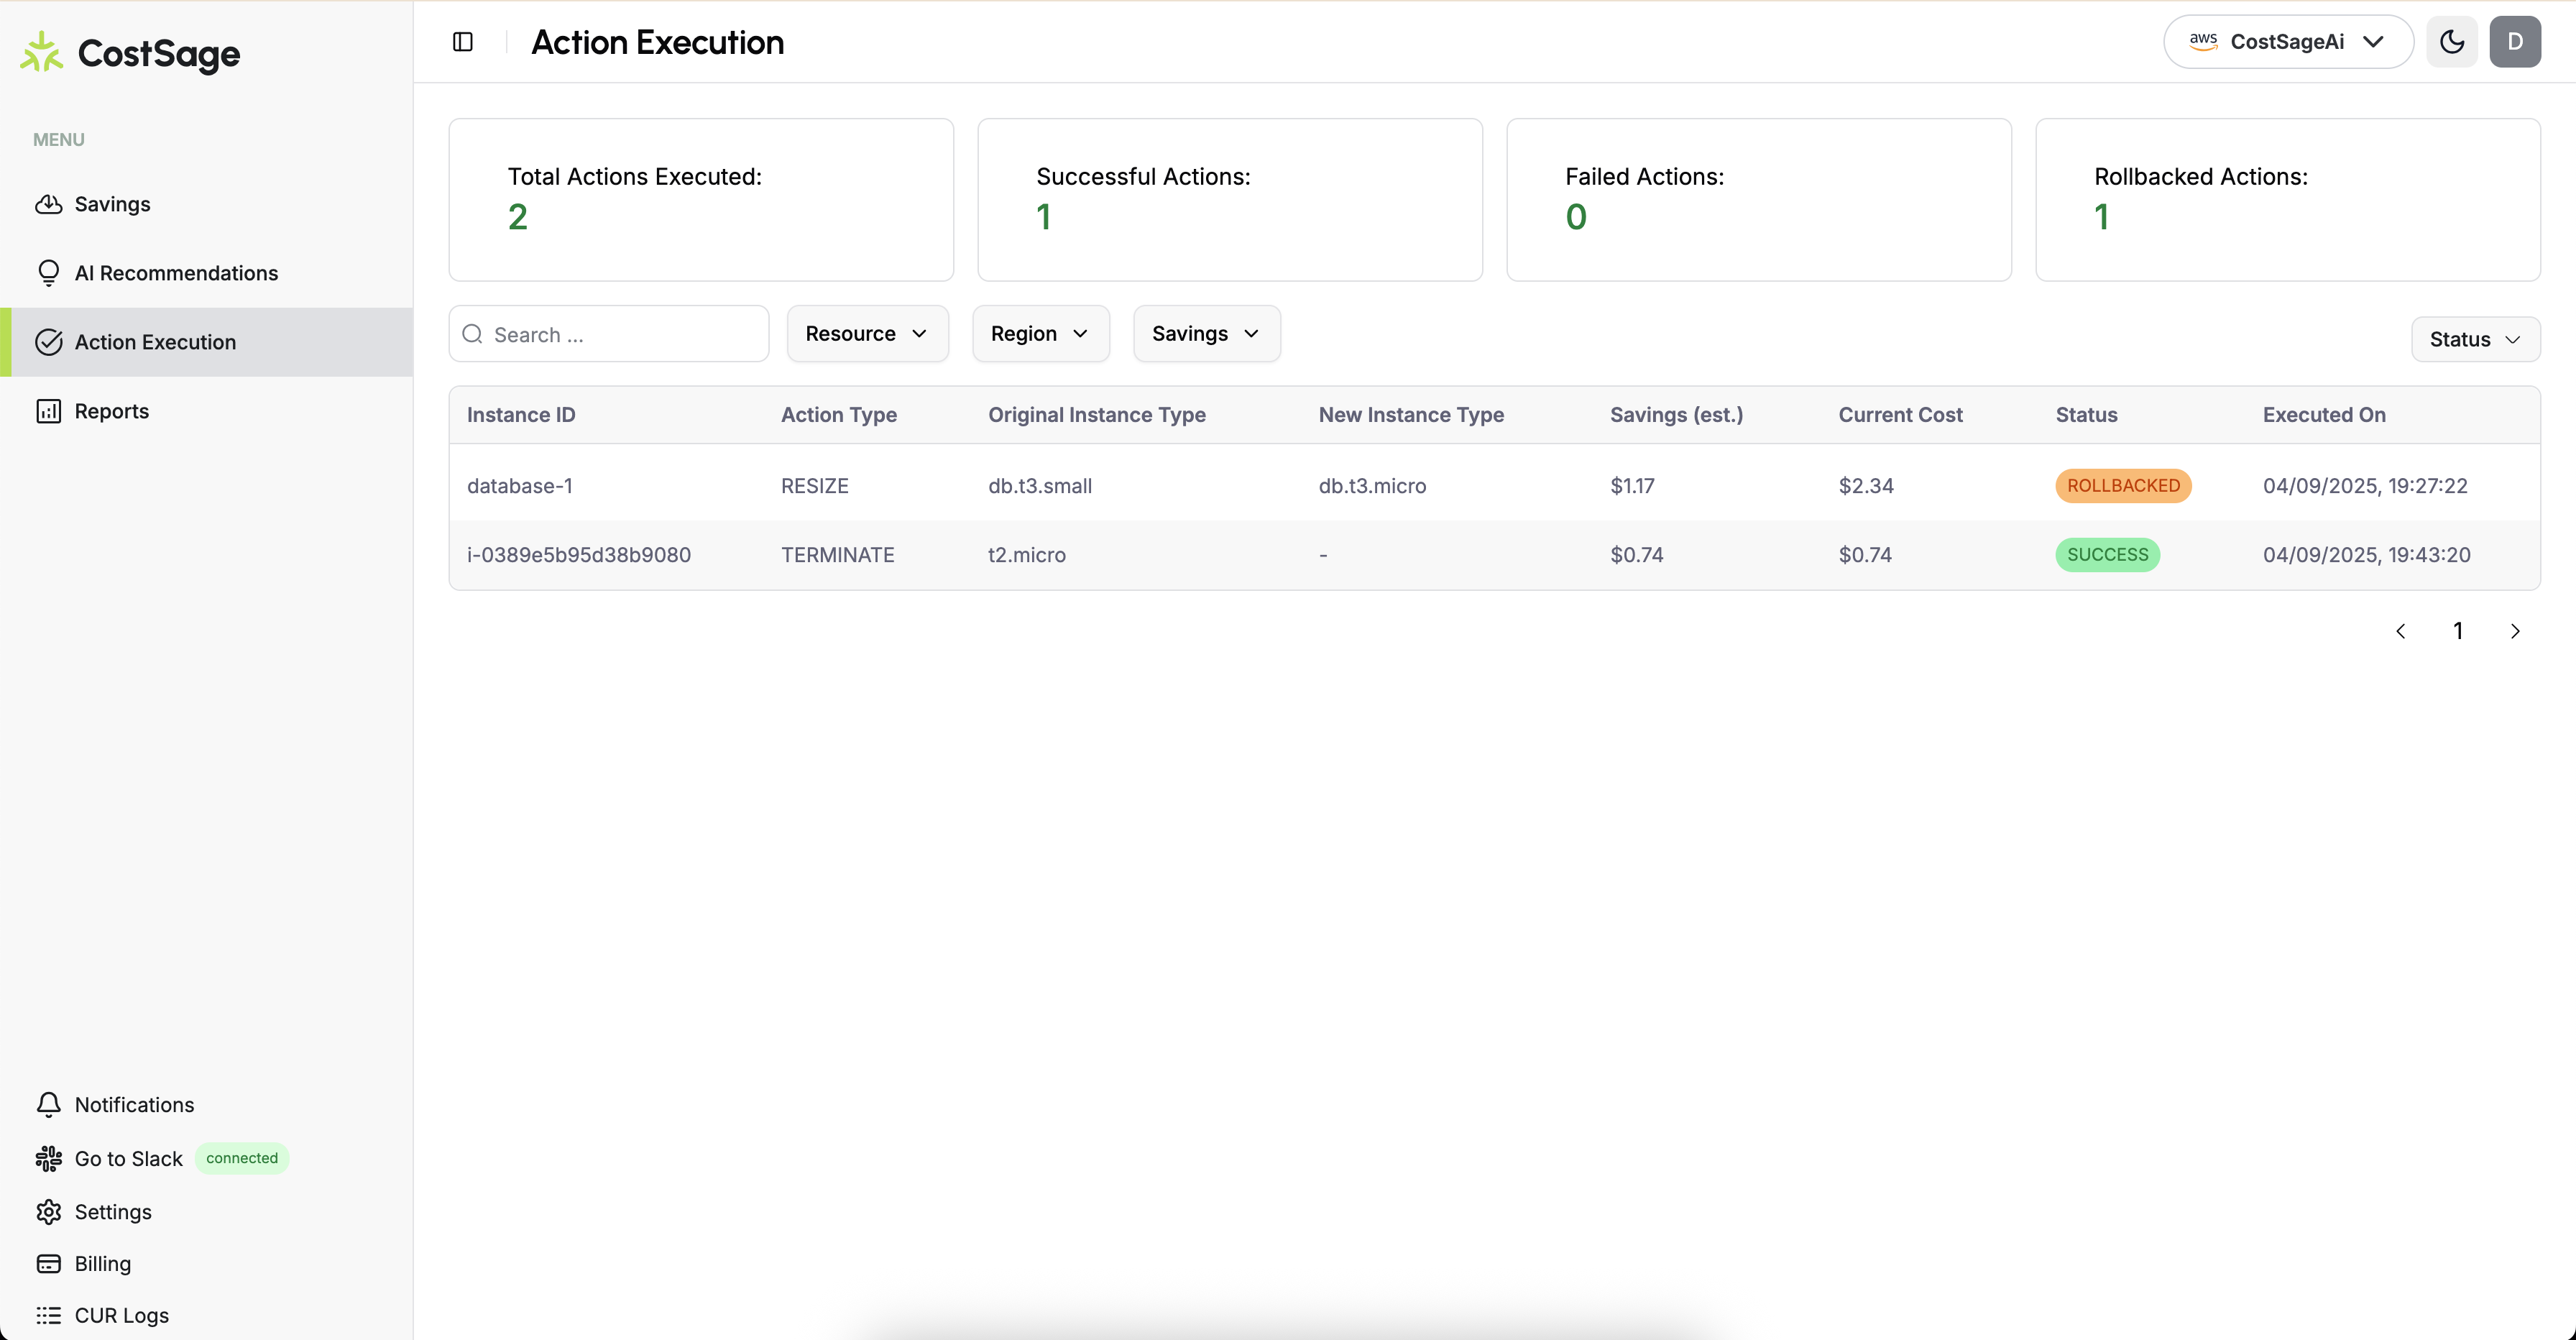Open the Savings filter dropdown
Image resolution: width=2576 pixels, height=1340 pixels.
[1206, 334]
